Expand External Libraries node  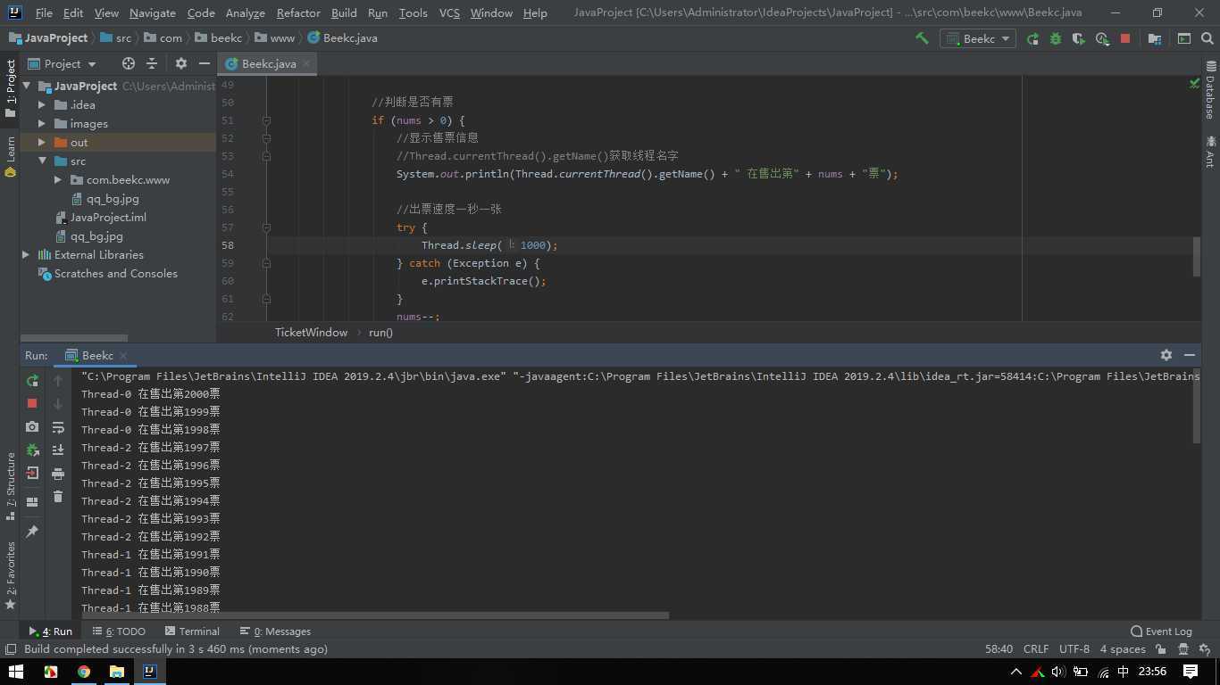point(26,254)
